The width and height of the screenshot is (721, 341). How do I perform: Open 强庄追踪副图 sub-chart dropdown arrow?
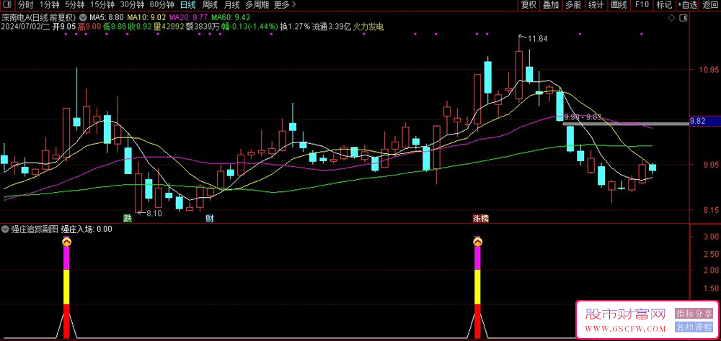click(x=5, y=229)
